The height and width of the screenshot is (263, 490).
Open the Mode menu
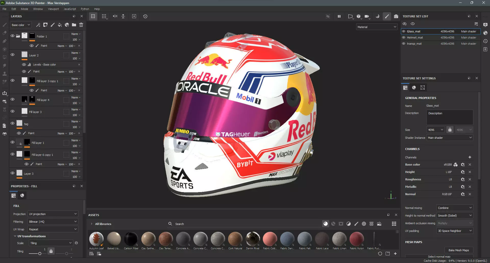24,9
